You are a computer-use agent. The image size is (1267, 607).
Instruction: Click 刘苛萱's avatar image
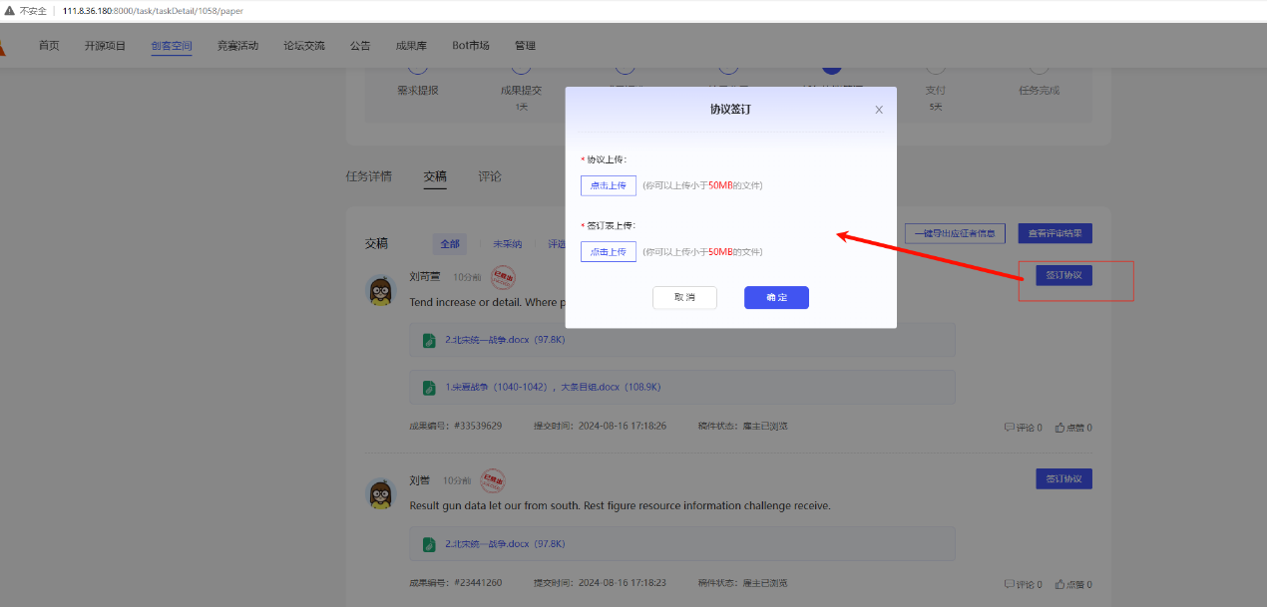click(381, 290)
